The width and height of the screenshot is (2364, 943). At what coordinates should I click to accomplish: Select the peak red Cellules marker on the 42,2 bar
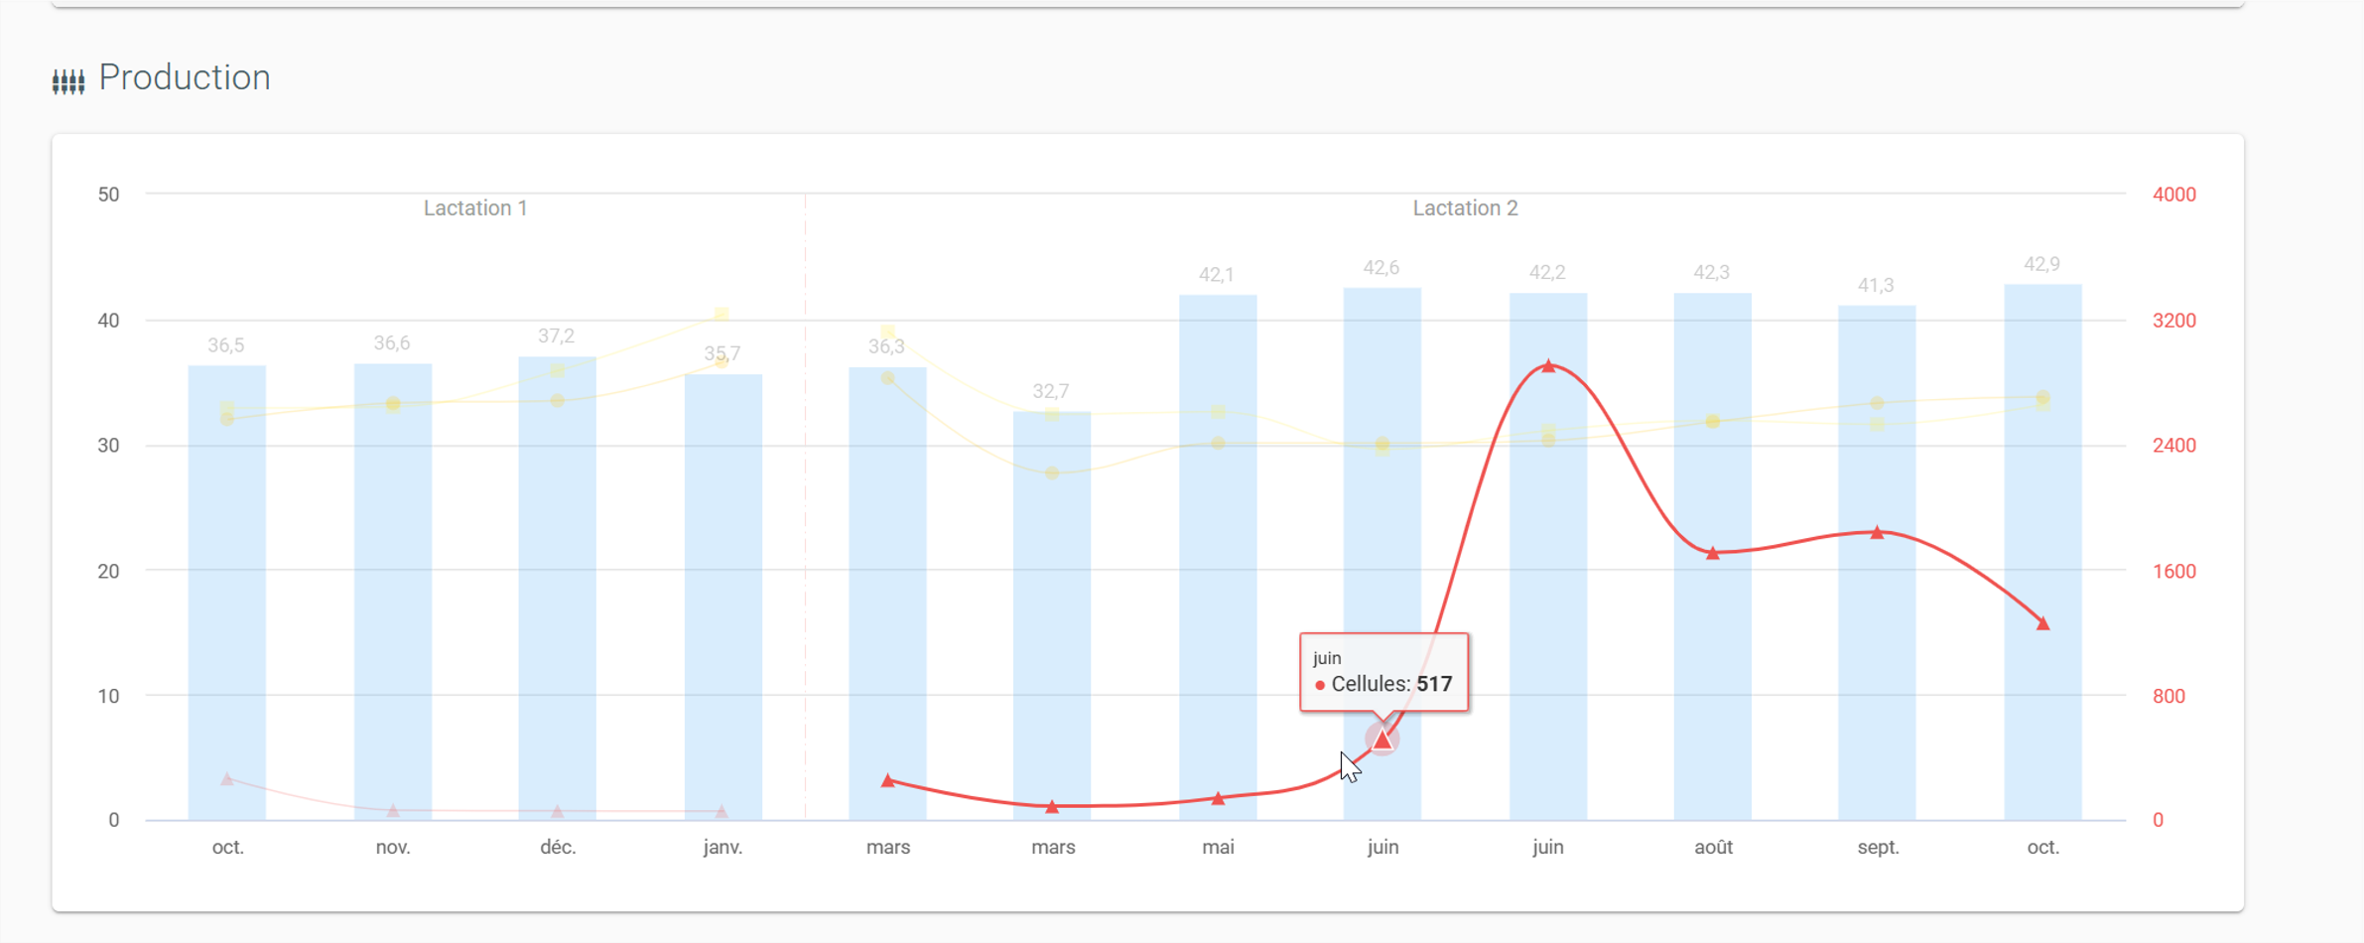click(x=1548, y=366)
